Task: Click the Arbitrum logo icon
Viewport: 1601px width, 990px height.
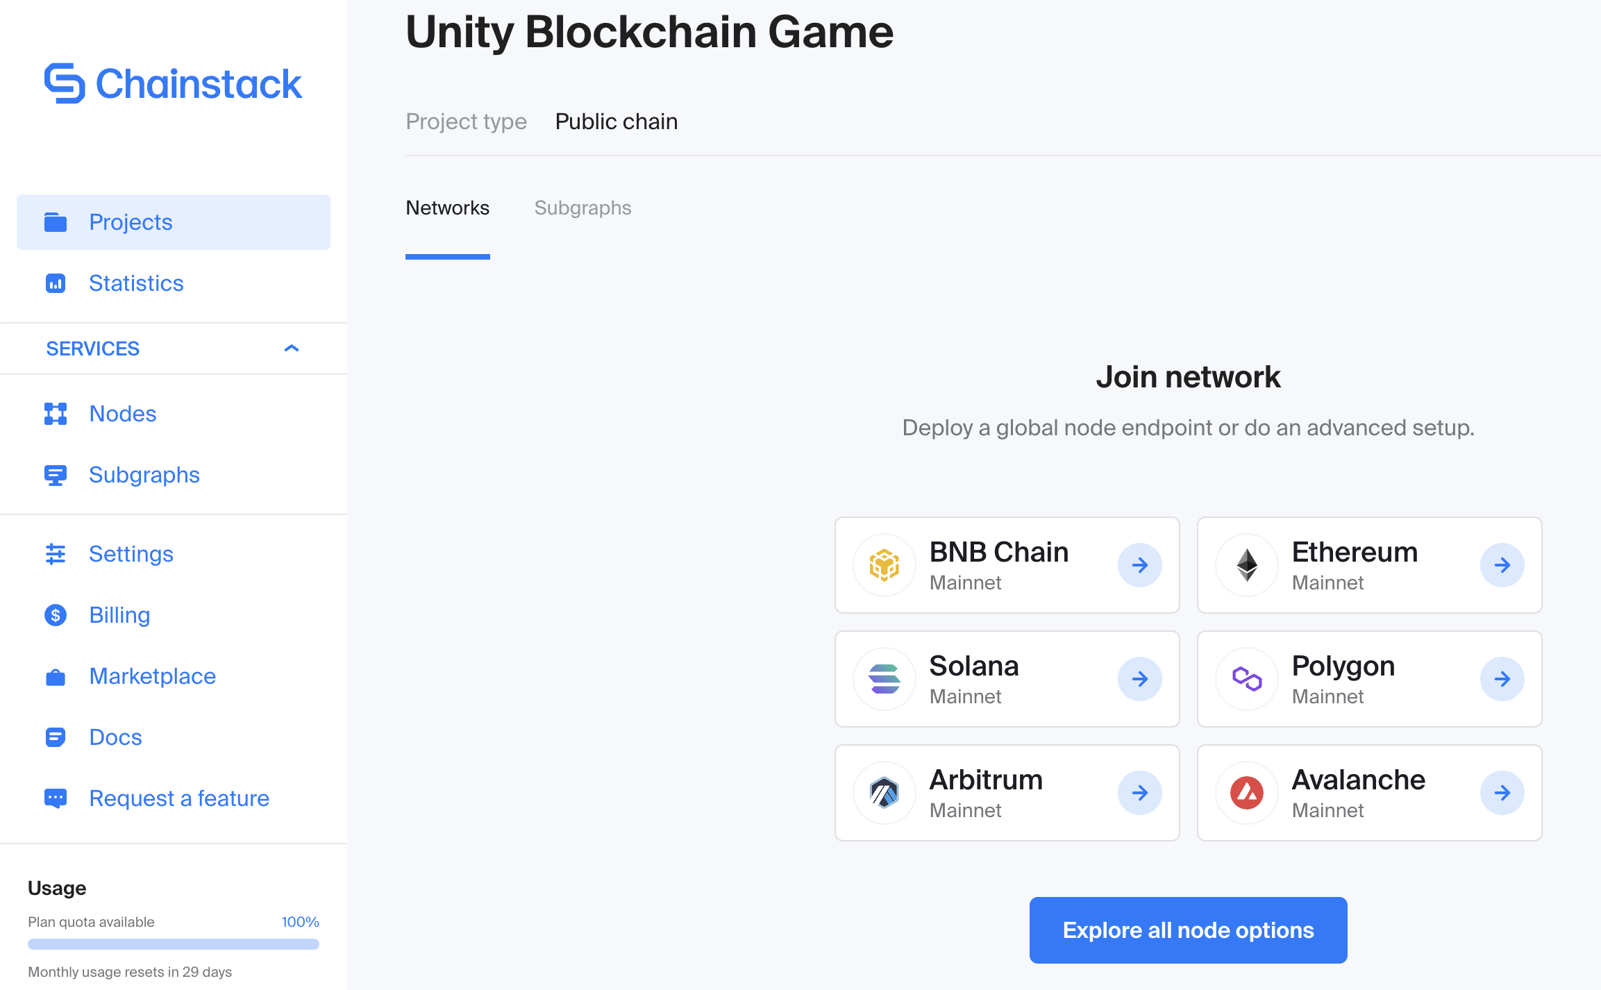Action: click(885, 793)
